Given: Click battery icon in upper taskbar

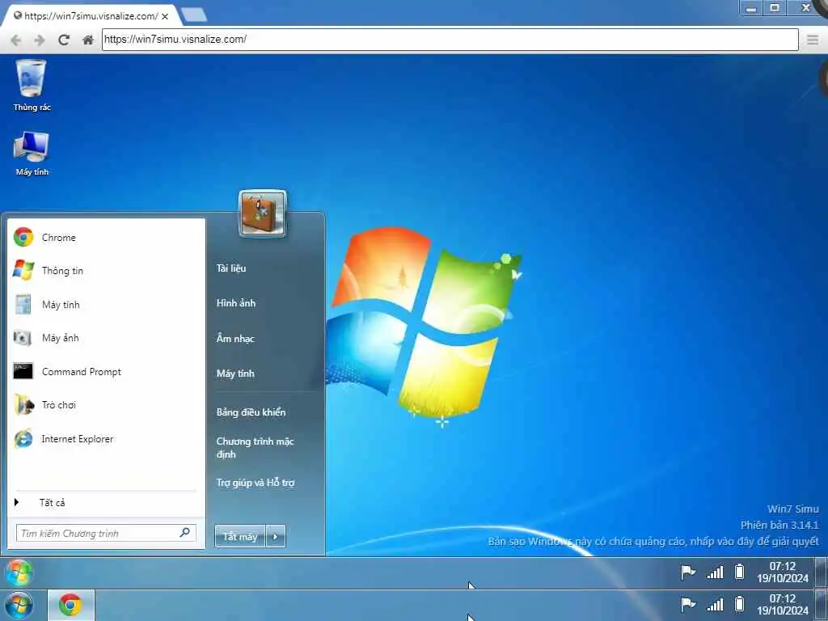Looking at the screenshot, I should pos(740,572).
